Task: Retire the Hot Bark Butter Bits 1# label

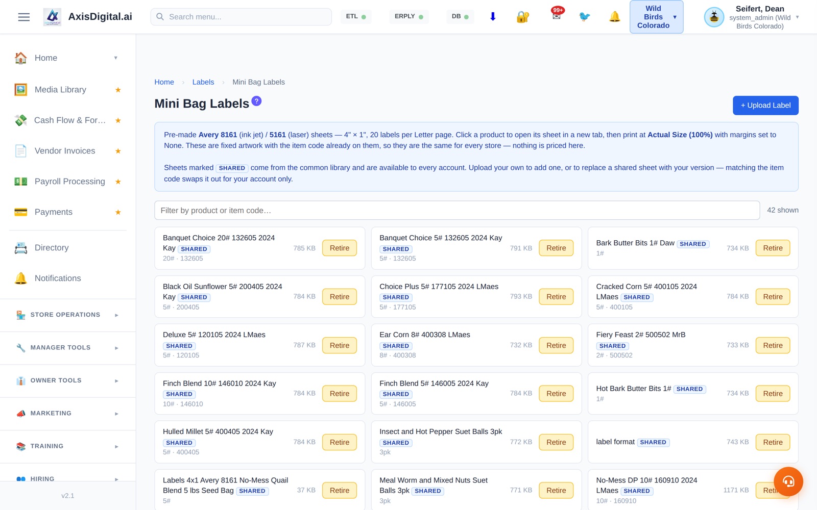Action: tap(773, 394)
